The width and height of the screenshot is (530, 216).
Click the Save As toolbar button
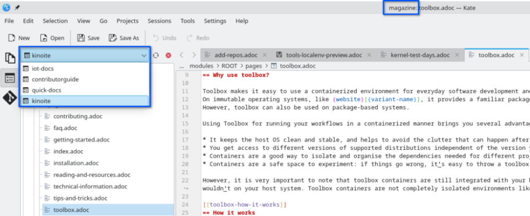click(x=123, y=38)
